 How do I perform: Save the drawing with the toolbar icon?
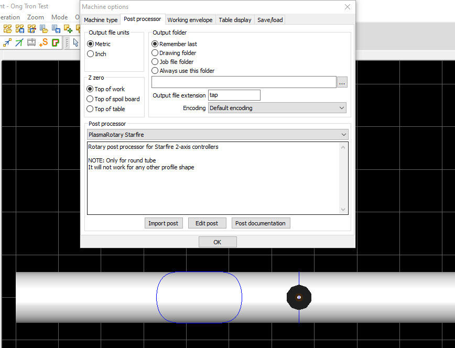(x=56, y=29)
